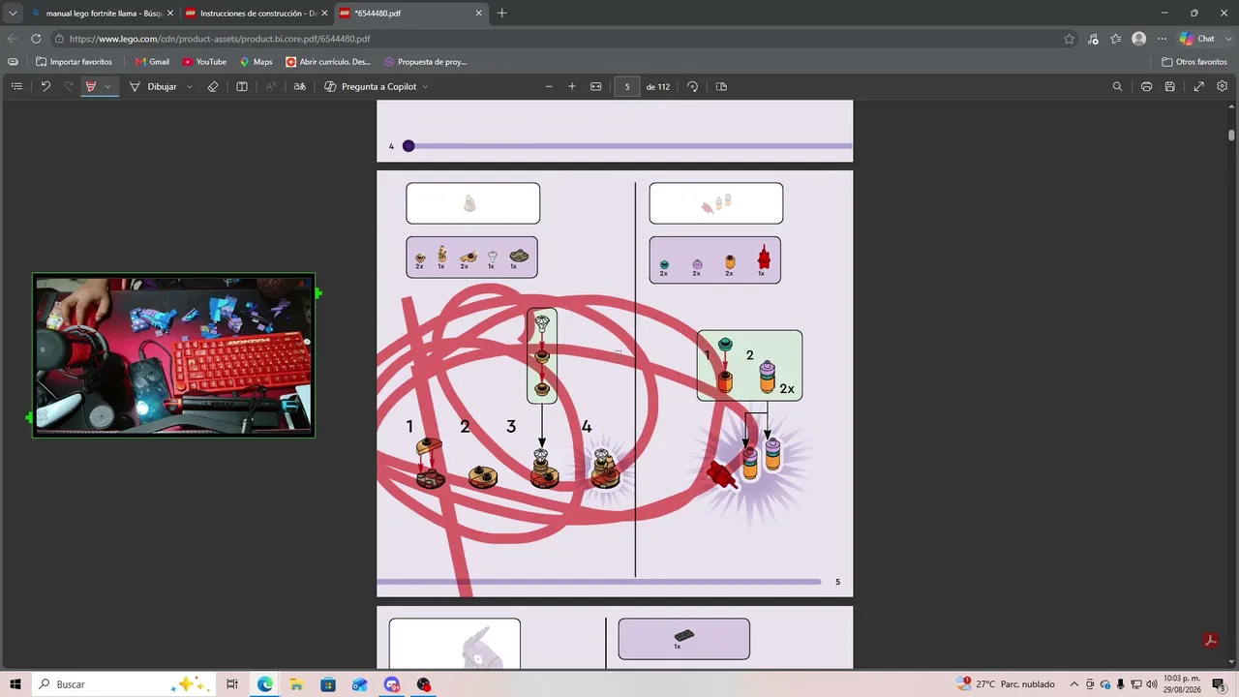Click the taskbar Buscar search box
1239x697 pixels.
coord(123,684)
